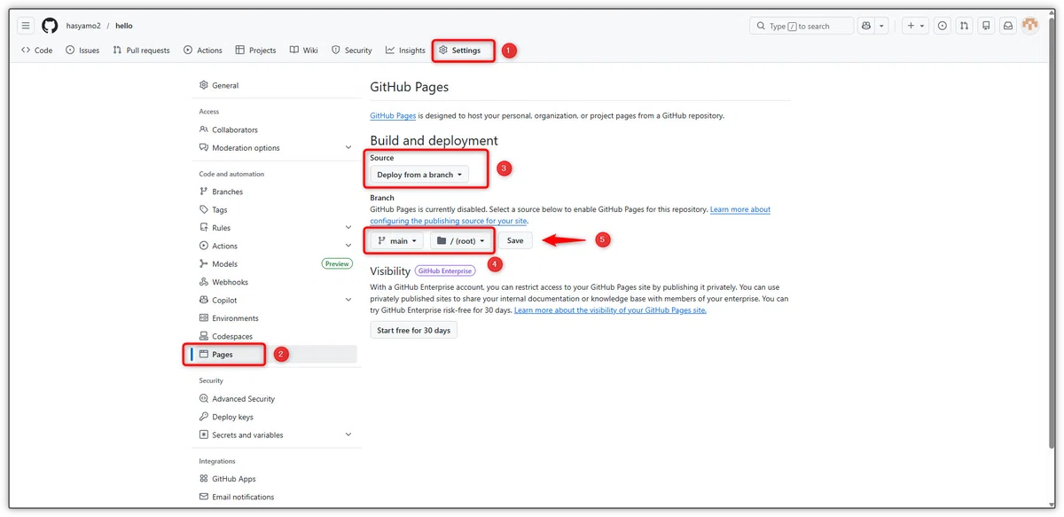Screen dimensions: 1064x517
Task: Open the create new plus menu
Action: (x=914, y=26)
